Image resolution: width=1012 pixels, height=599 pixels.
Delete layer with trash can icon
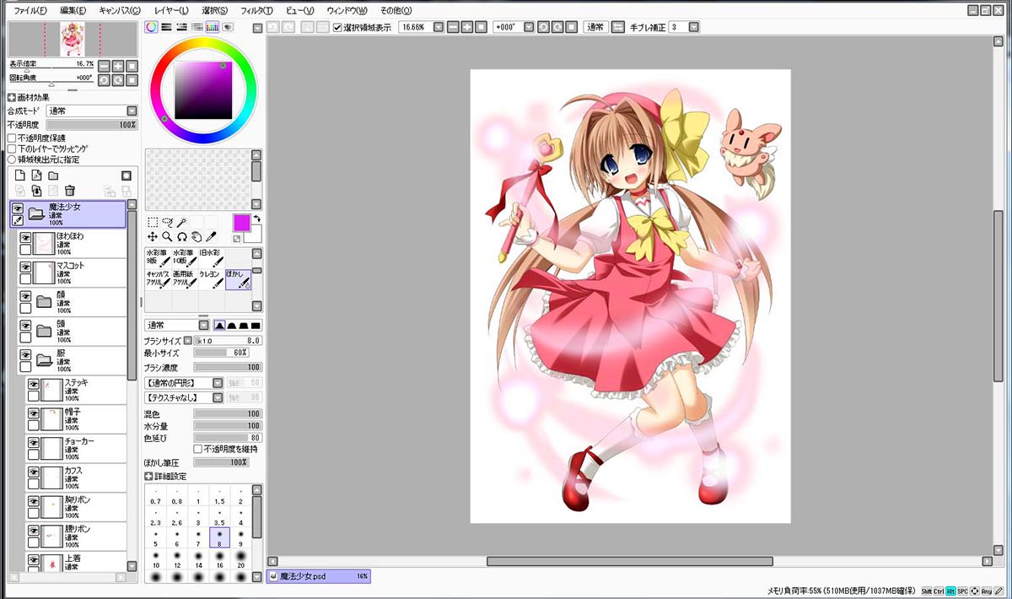point(70,191)
